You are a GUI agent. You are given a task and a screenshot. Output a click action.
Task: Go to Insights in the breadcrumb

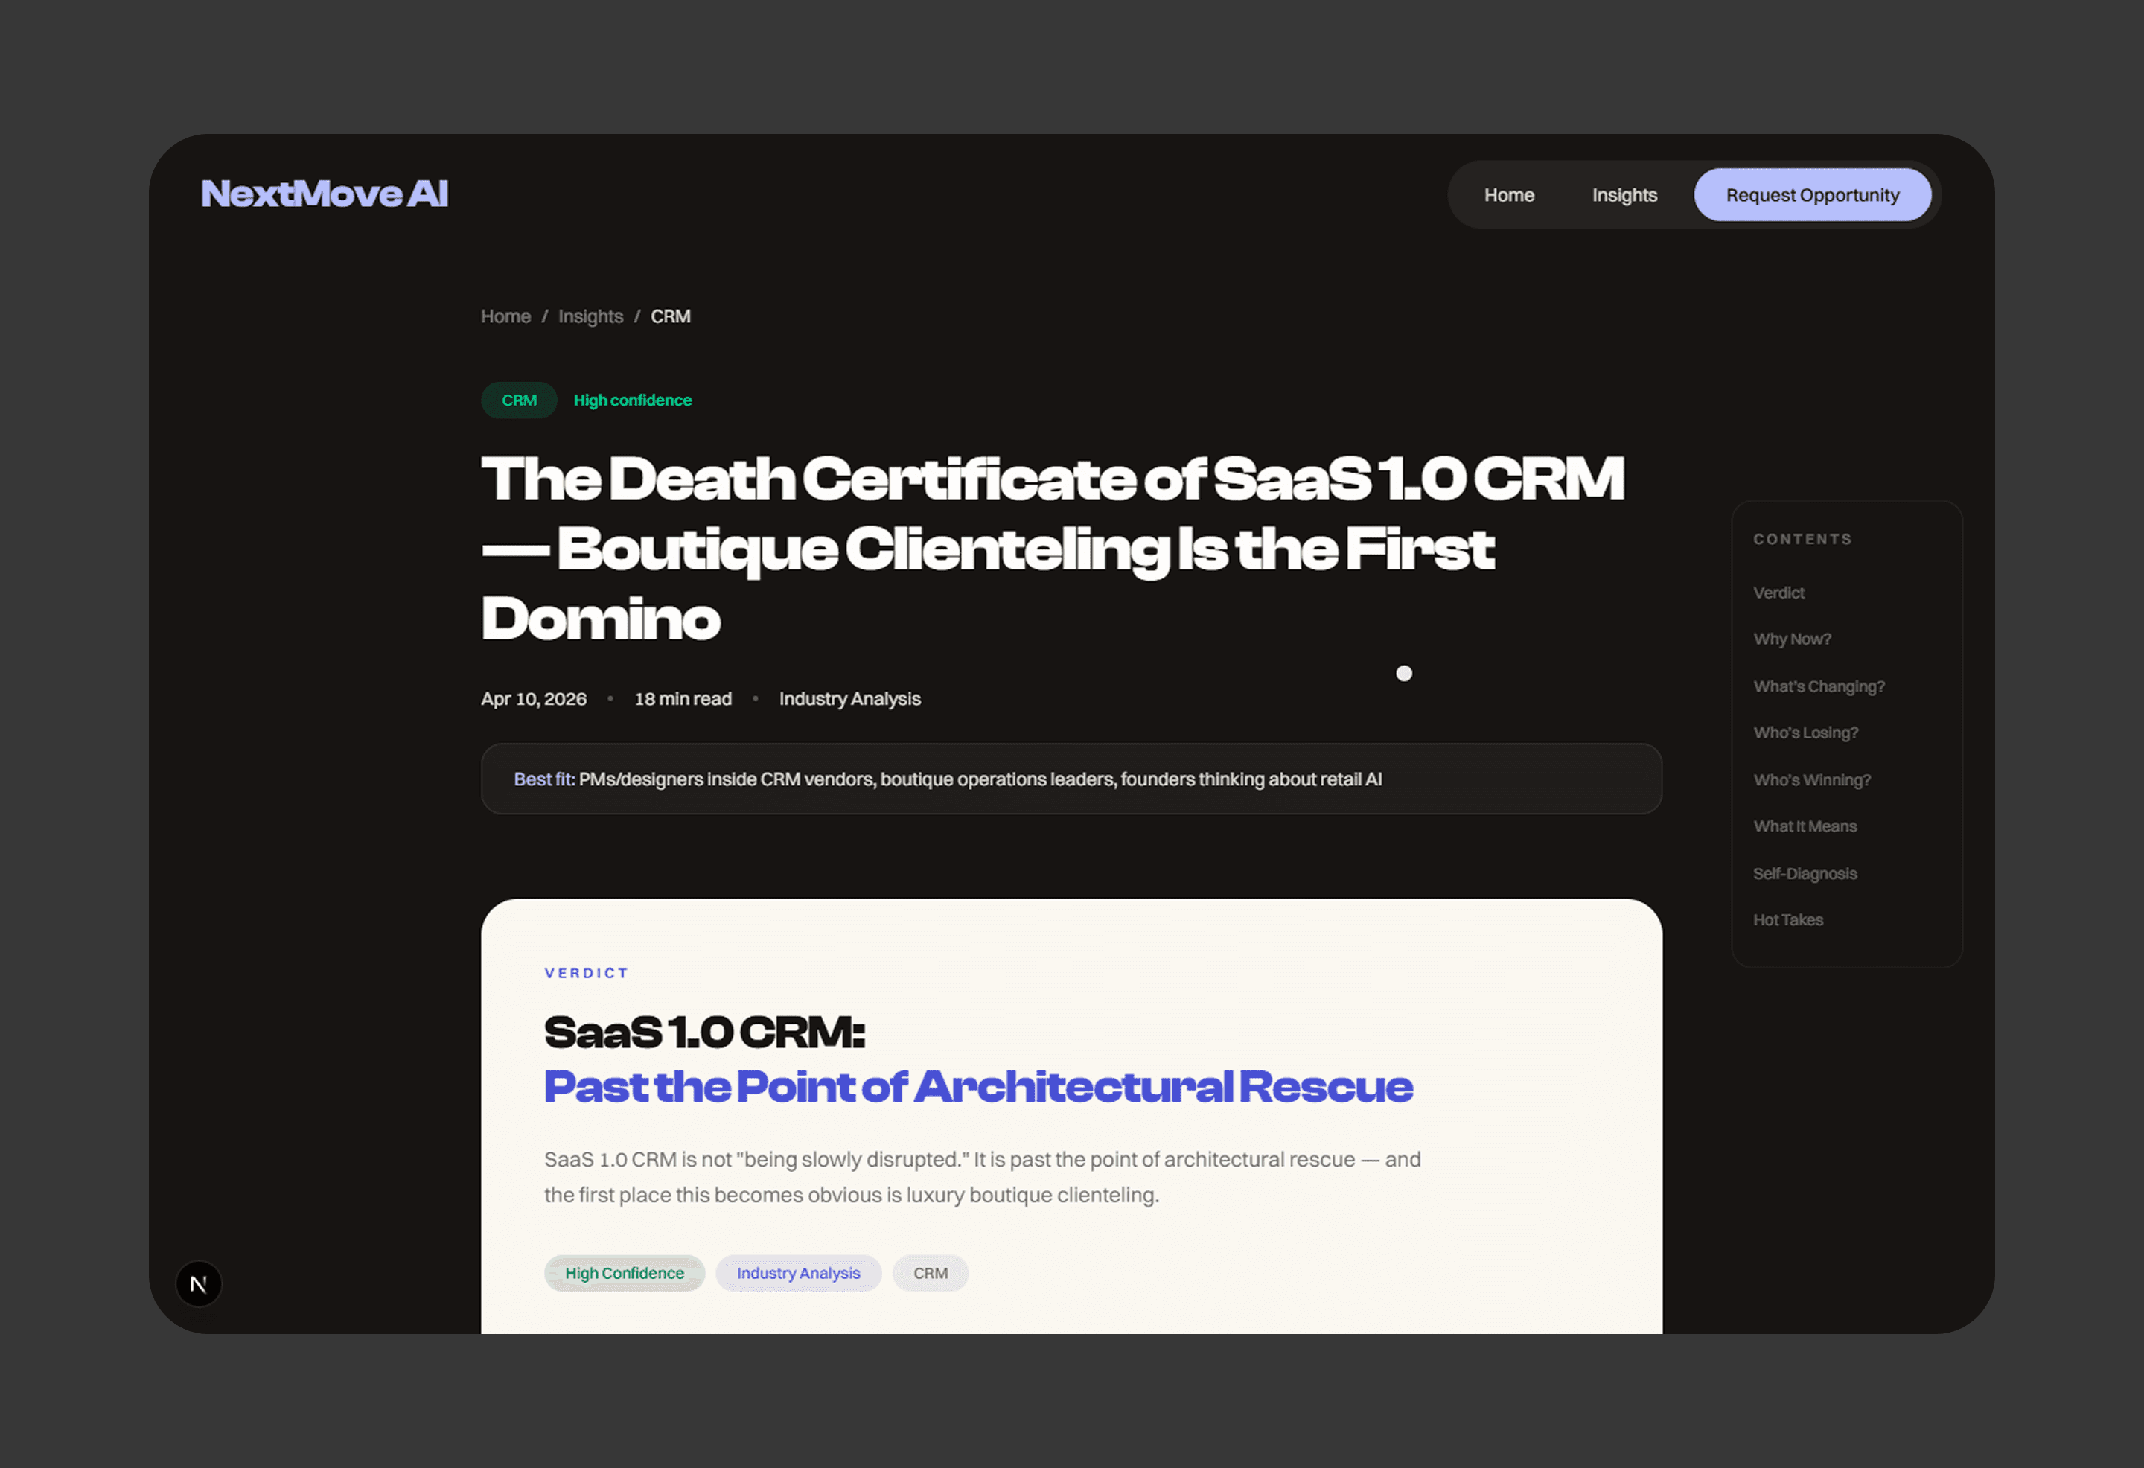click(x=590, y=316)
